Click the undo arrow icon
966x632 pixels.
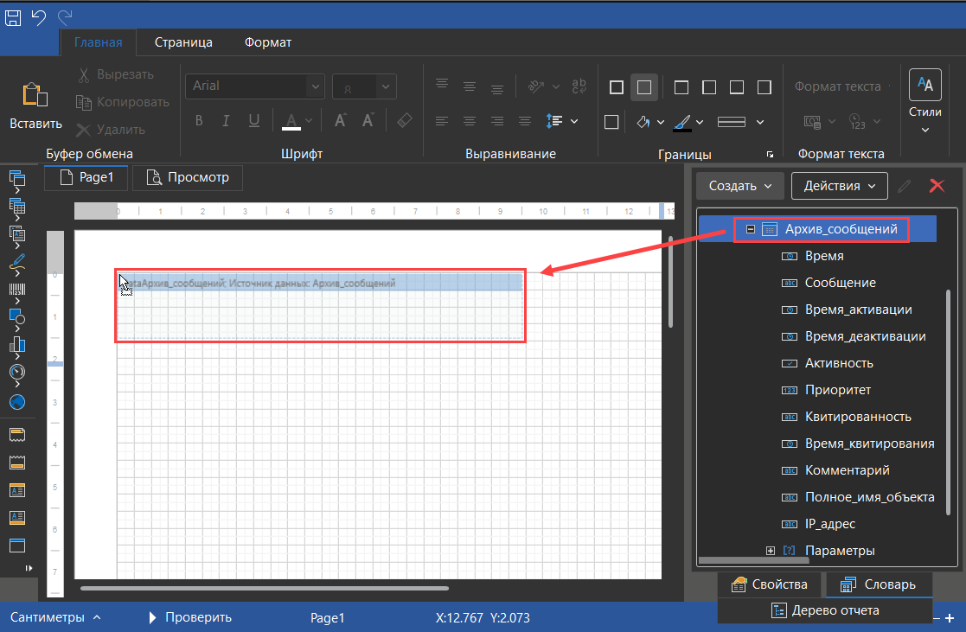click(x=39, y=16)
